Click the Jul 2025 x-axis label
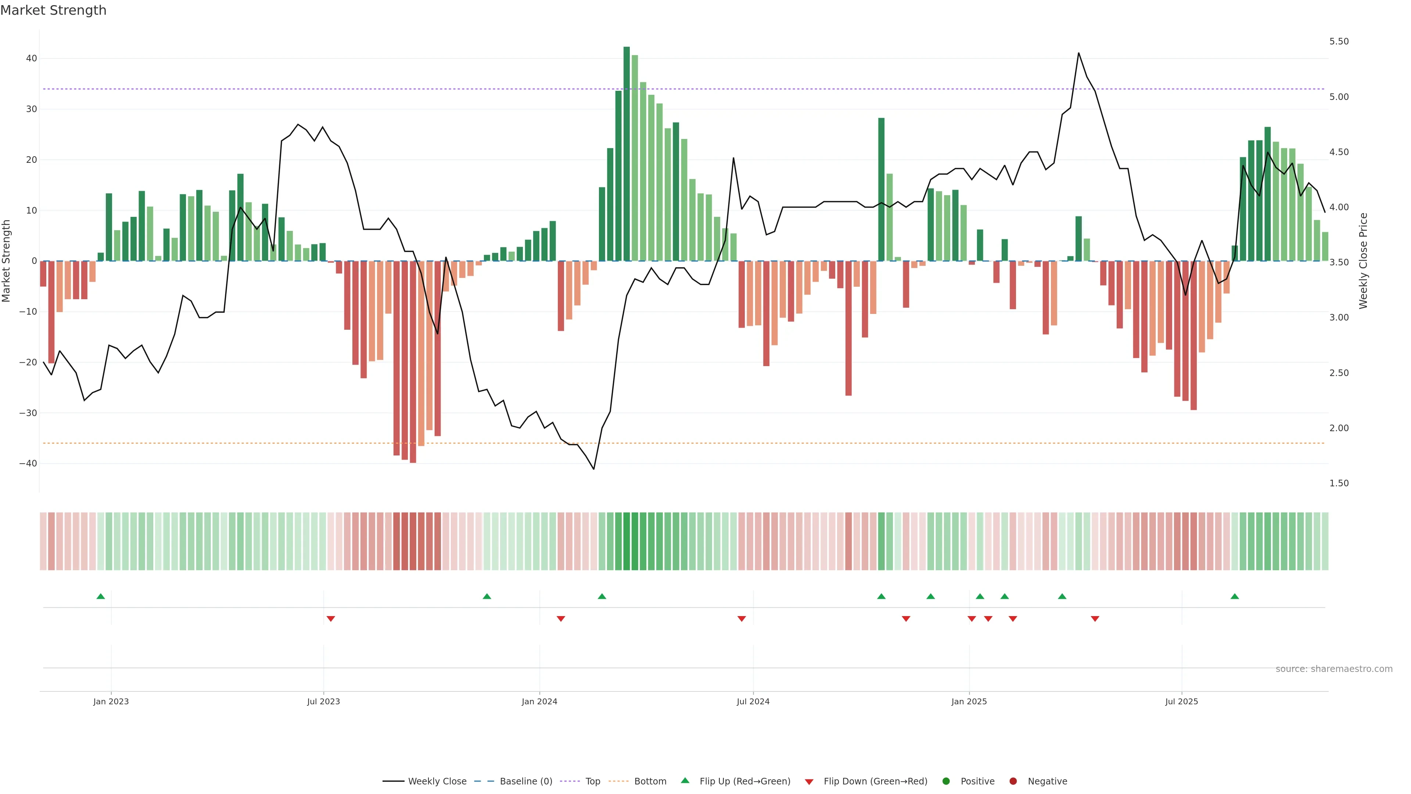This screenshot has width=1411, height=794. [x=1181, y=702]
